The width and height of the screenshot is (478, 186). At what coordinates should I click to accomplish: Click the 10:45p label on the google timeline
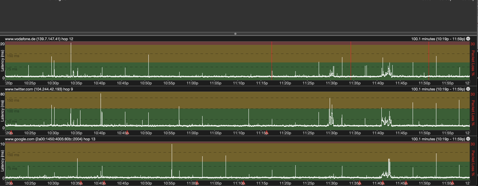click(x=123, y=183)
